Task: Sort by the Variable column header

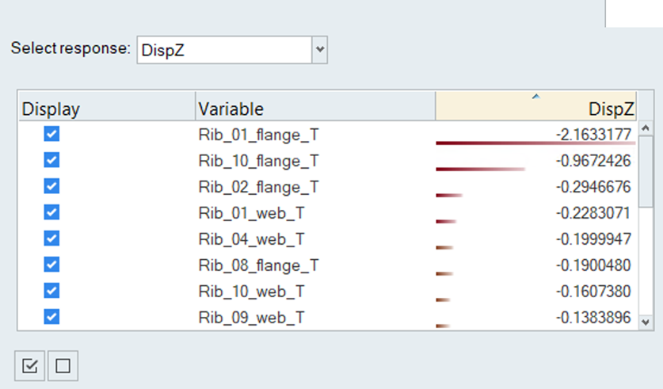Action: click(x=314, y=108)
